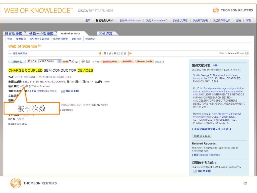Click 引用的参考文献 count 6 in sidebar
257x193 pixels.
pos(216,163)
